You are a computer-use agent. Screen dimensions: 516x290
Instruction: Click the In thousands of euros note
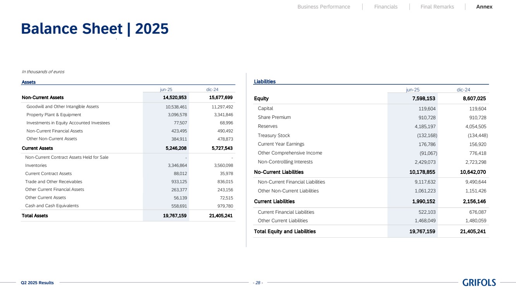43,72
